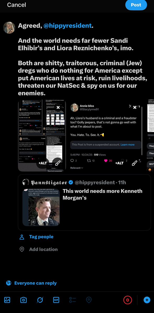Add ALT text to first image

[x=43, y=163]
